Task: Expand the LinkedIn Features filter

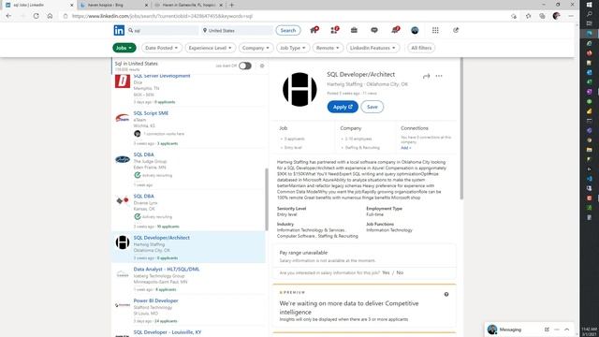Action: 373,48
